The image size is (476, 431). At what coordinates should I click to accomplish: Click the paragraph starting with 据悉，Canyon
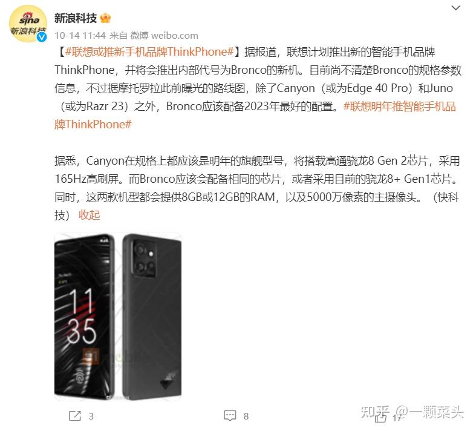pyautogui.click(x=257, y=188)
